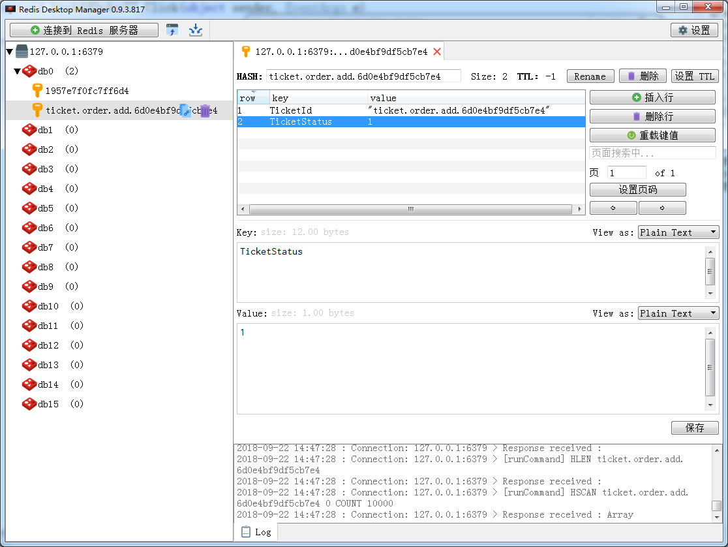This screenshot has height=547, width=728.
Task: Open the Key View as dropdown
Action: (x=678, y=232)
